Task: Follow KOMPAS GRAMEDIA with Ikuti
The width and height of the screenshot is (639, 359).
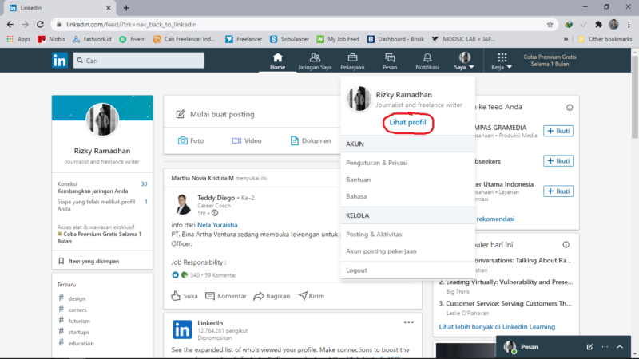Action: (x=558, y=131)
